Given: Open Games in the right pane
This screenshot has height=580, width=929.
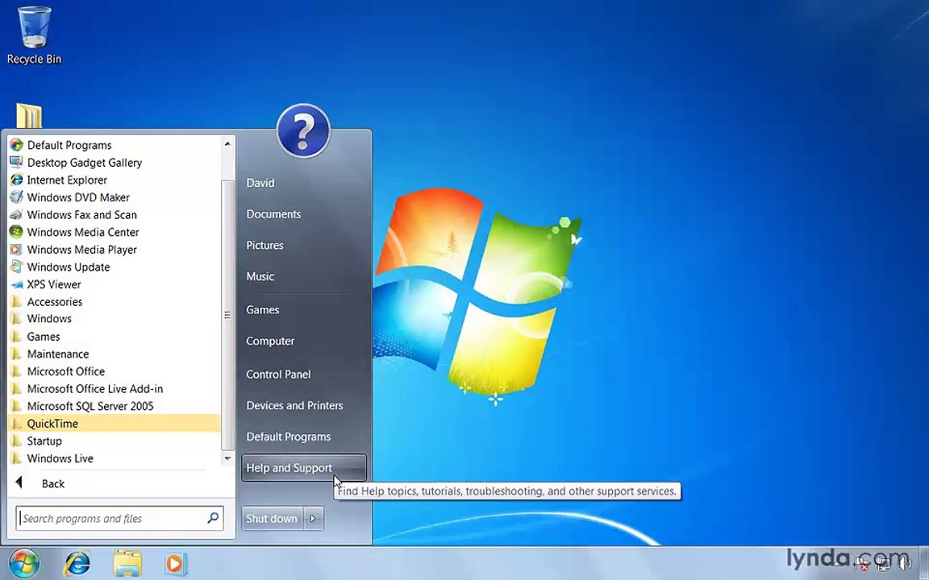Looking at the screenshot, I should pos(262,309).
